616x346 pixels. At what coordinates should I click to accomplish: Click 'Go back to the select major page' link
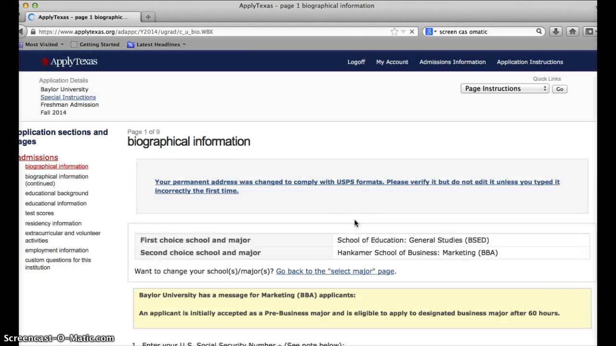[335, 271]
